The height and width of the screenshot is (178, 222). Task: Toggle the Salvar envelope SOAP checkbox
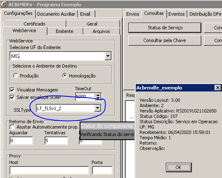pos(12,97)
